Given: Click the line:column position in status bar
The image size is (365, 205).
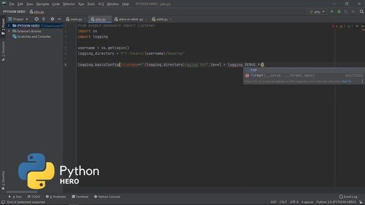Looking at the screenshot, I should [x=274, y=202].
